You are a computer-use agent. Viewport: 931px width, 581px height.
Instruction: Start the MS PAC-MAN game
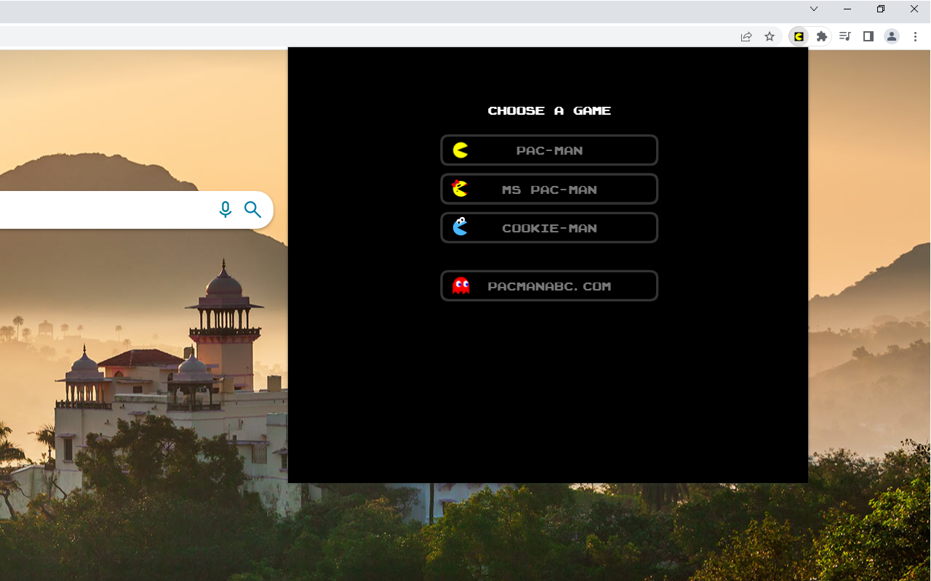(549, 189)
